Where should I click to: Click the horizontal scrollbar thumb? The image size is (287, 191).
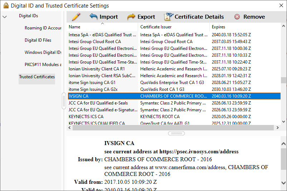pyautogui.click(x=173, y=127)
